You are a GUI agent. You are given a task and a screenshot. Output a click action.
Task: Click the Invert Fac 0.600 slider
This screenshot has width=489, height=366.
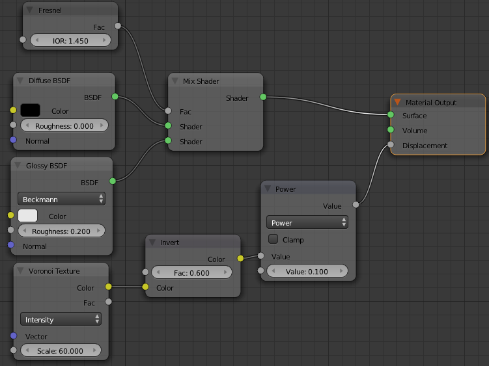coord(192,272)
